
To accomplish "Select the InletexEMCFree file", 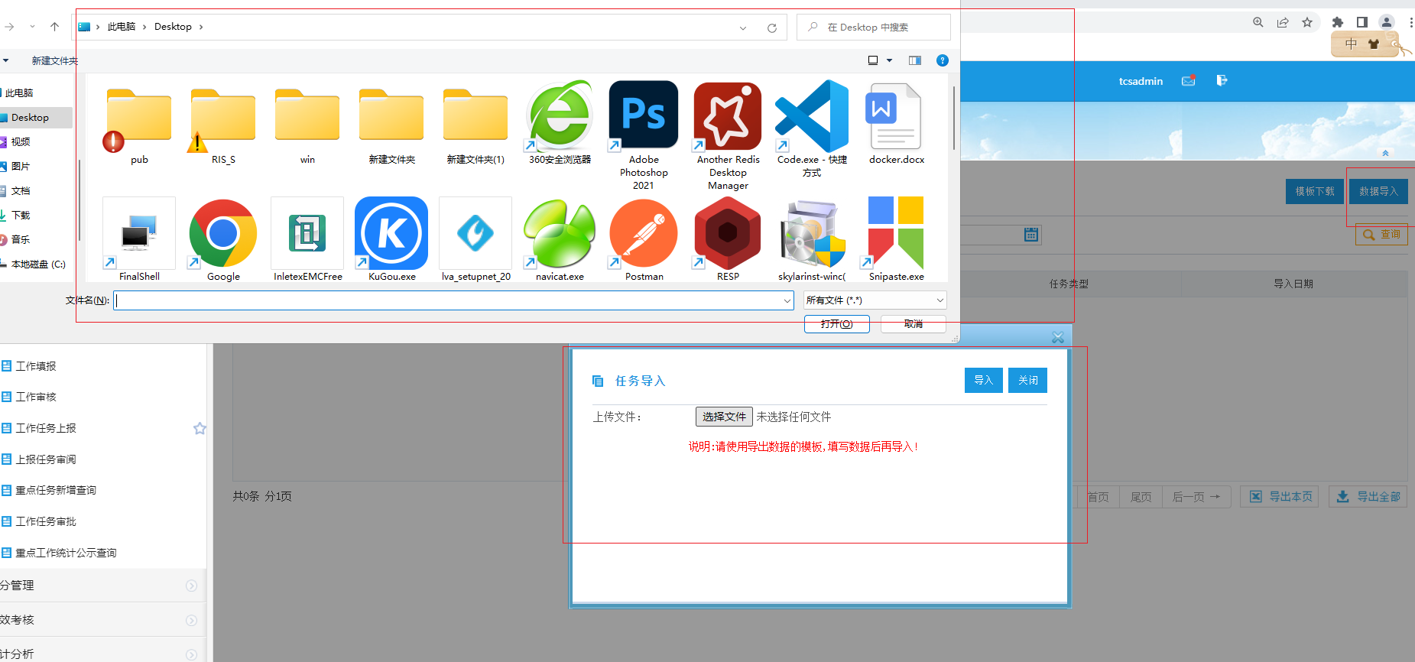I will [x=307, y=239].
